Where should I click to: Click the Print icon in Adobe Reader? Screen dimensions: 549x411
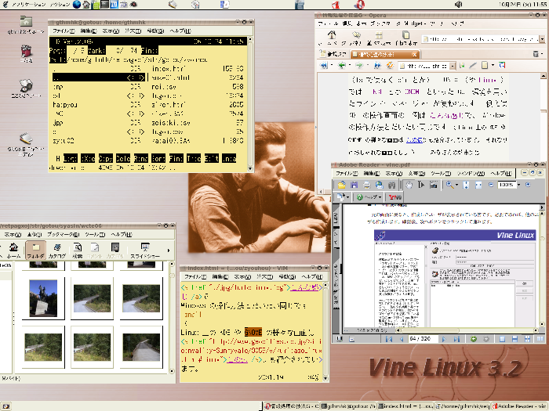point(366,185)
